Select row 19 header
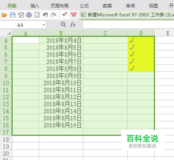The height and width of the screenshot is (160, 174). [6, 147]
